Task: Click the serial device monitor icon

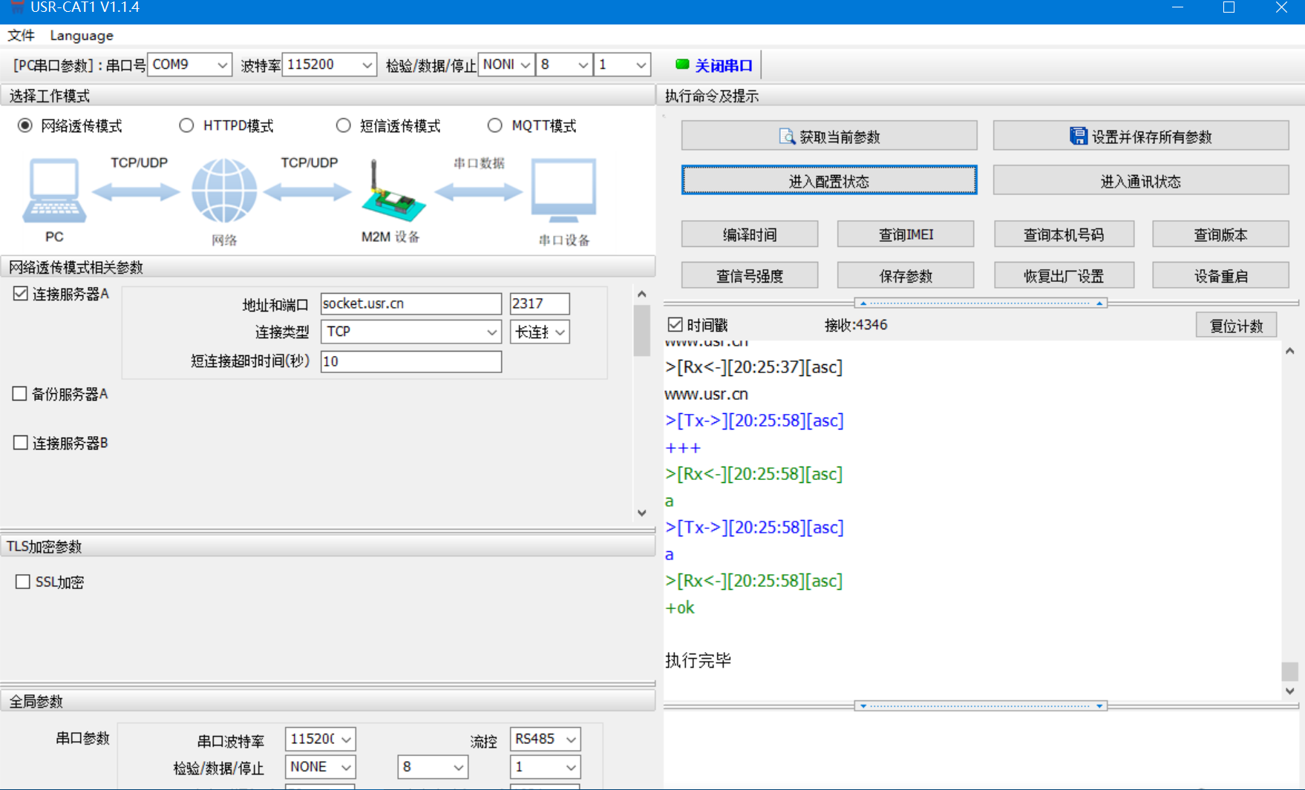Action: (x=563, y=191)
